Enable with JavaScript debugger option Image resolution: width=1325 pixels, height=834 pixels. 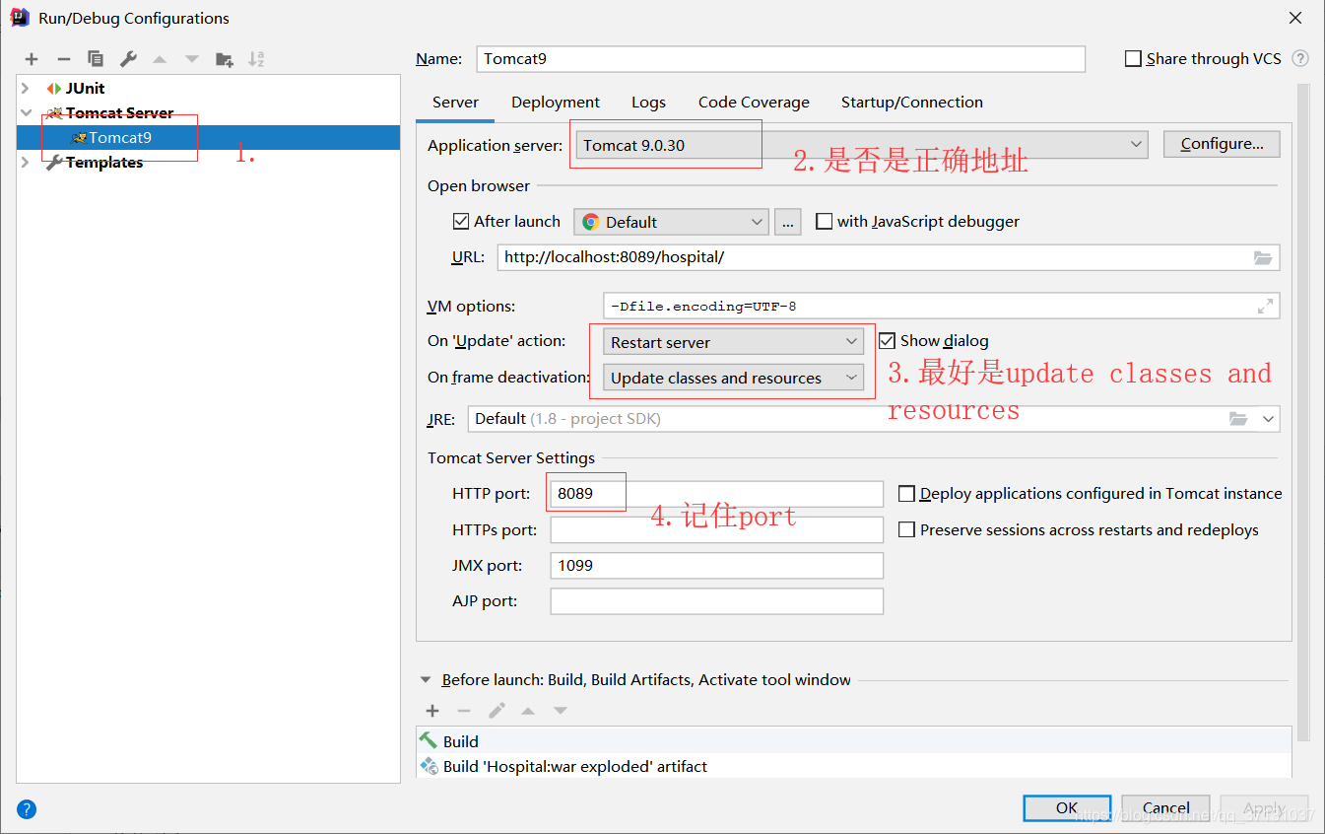pos(825,222)
